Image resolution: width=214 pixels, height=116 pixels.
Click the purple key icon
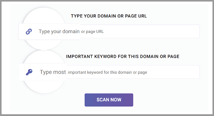(29, 72)
